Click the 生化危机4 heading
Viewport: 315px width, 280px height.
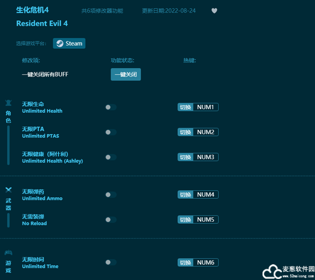(x=33, y=10)
